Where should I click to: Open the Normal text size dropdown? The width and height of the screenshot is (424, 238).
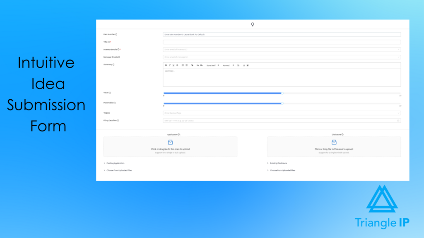click(228, 65)
